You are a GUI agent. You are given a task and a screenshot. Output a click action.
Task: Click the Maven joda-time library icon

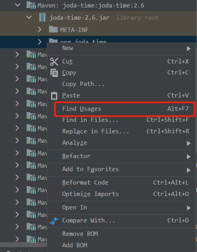click(31, 5)
